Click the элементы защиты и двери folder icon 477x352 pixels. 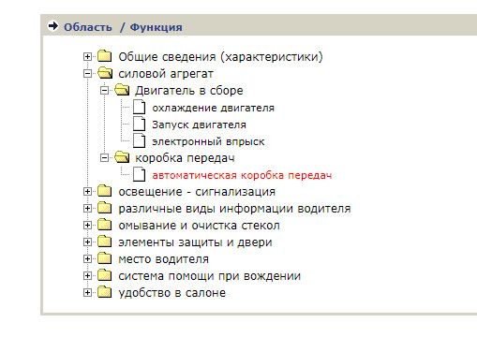[x=105, y=242]
